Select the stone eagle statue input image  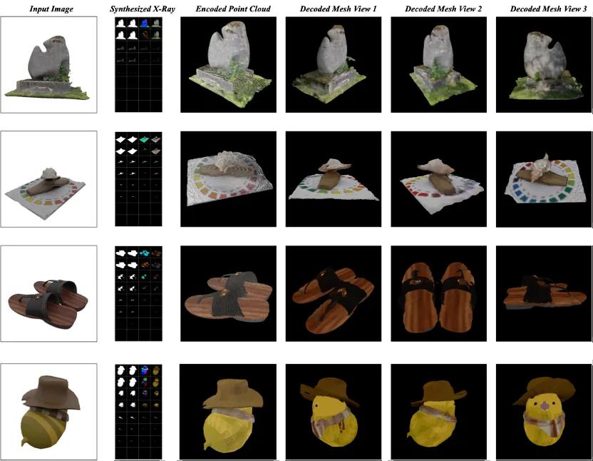tap(48, 63)
